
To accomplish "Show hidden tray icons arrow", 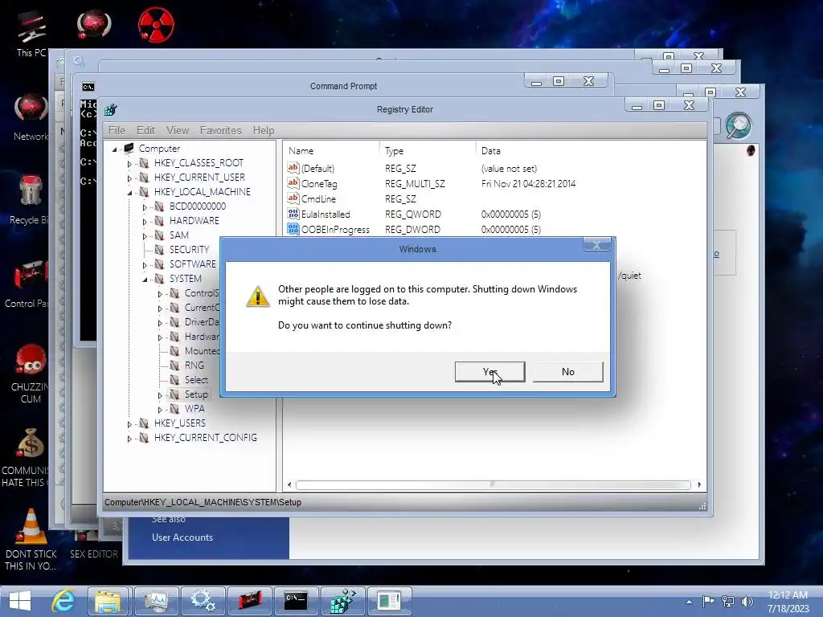I will 689,602.
